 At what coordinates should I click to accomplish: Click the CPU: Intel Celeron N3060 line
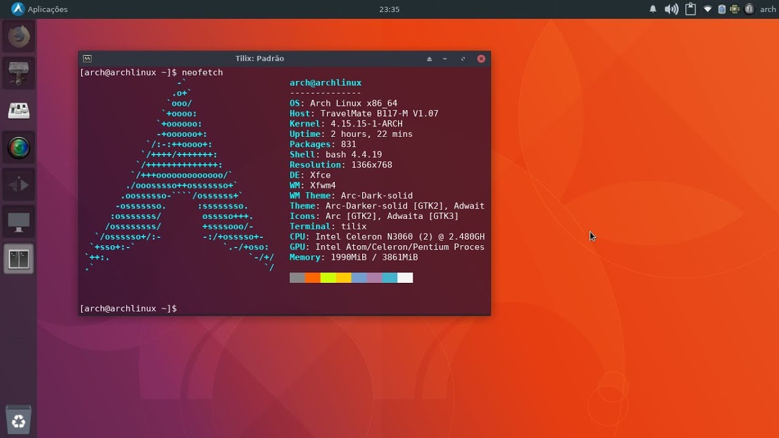tap(387, 237)
